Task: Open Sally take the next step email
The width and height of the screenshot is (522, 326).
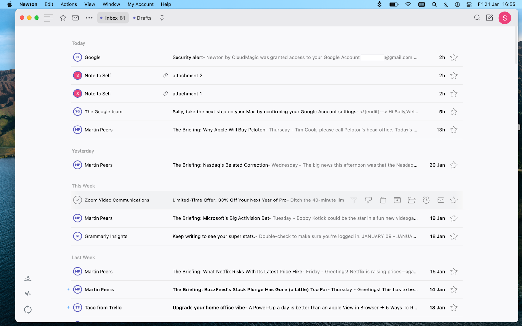Action: click(267, 112)
